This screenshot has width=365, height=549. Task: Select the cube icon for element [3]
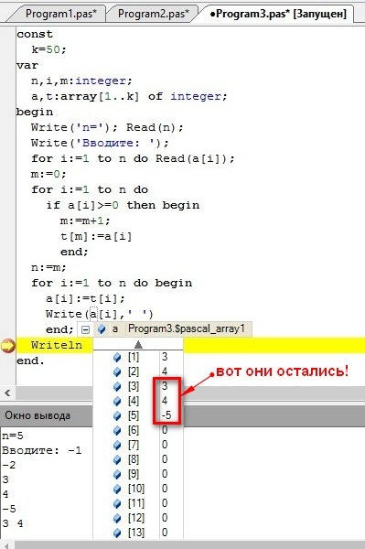coord(117,386)
